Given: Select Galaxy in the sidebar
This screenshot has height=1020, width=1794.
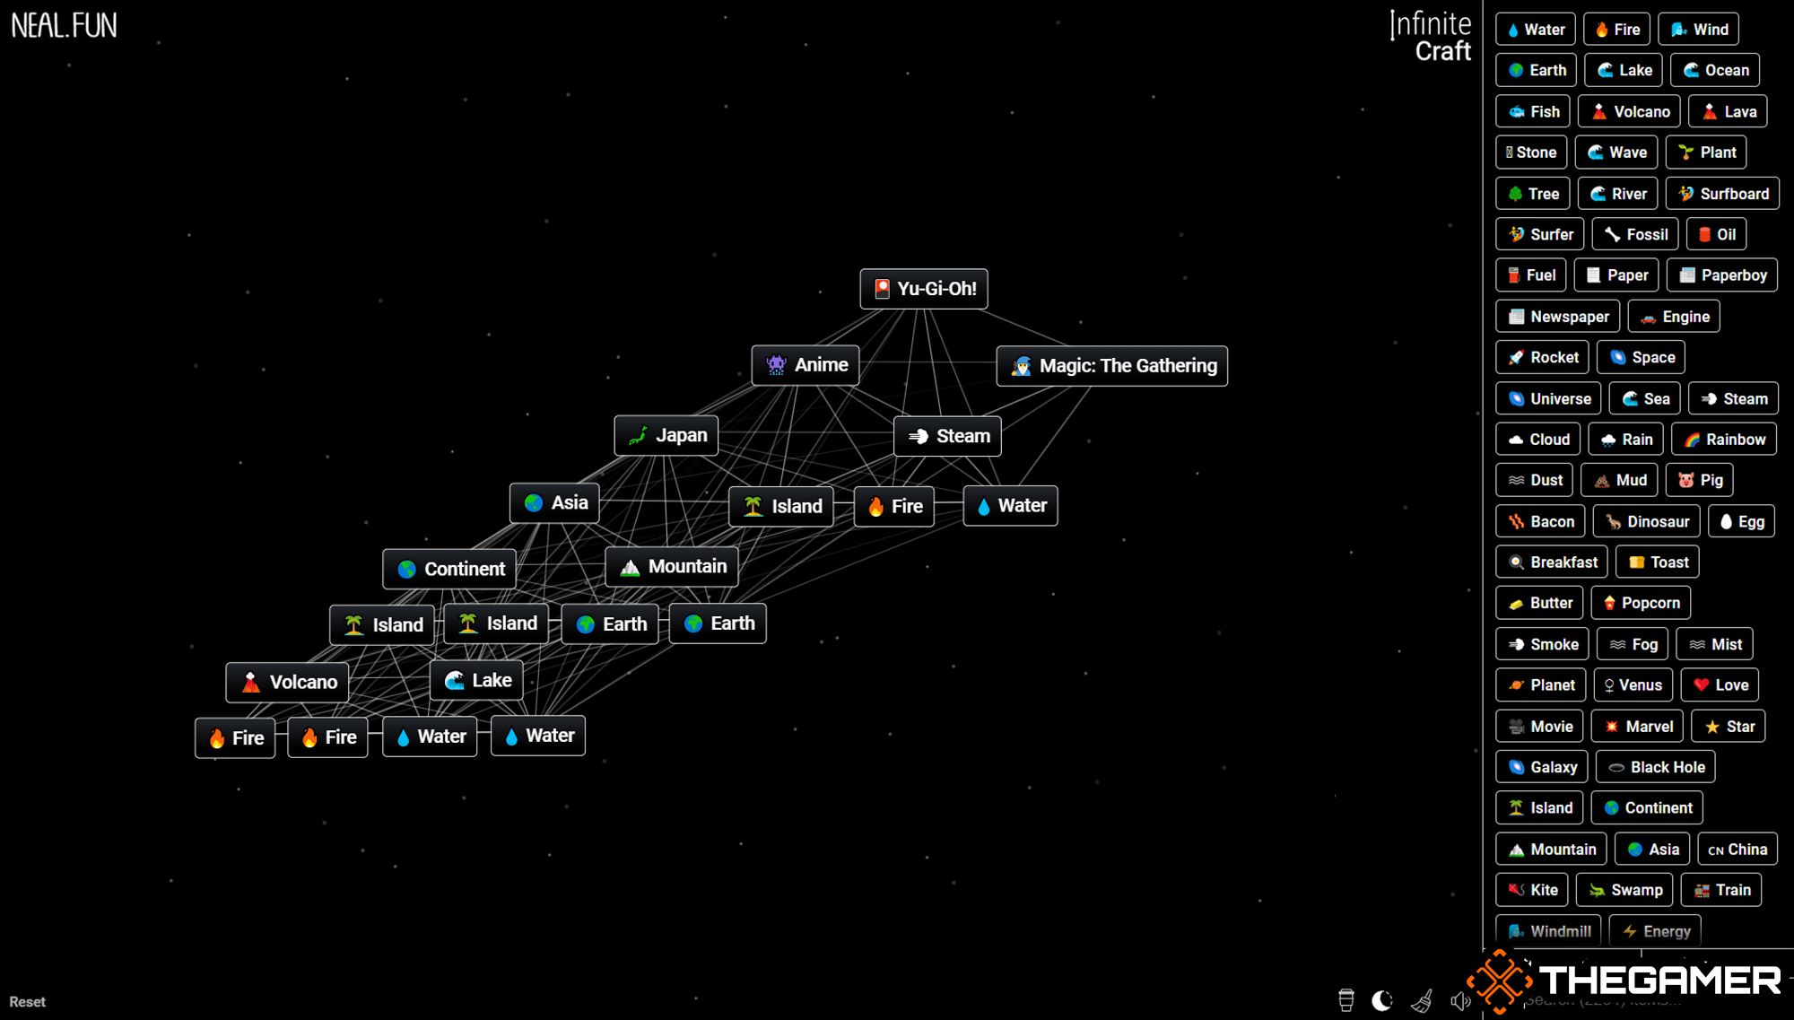Looking at the screenshot, I should 1542,767.
